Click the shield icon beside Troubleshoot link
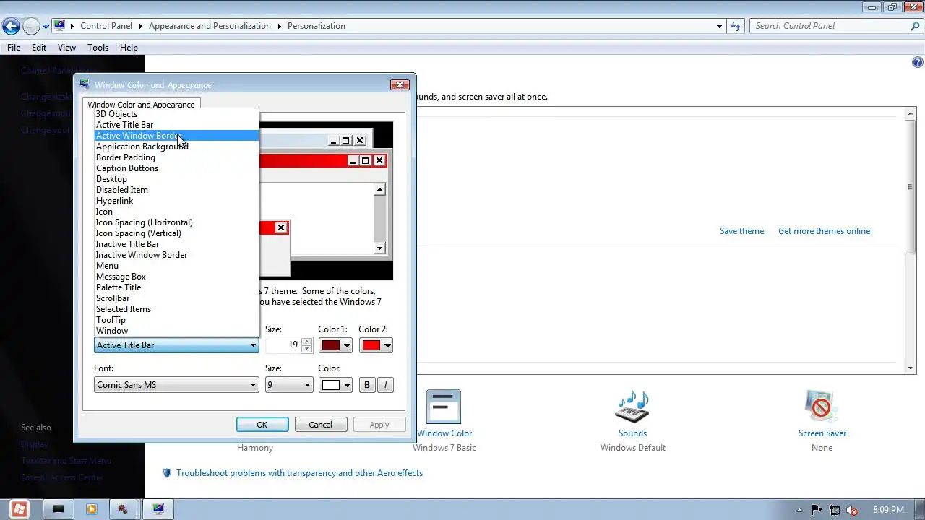 (167, 473)
